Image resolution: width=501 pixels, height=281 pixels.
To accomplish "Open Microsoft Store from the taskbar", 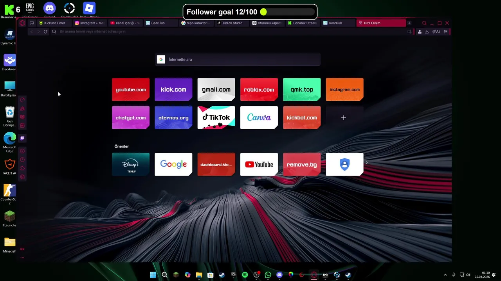I will point(211,275).
